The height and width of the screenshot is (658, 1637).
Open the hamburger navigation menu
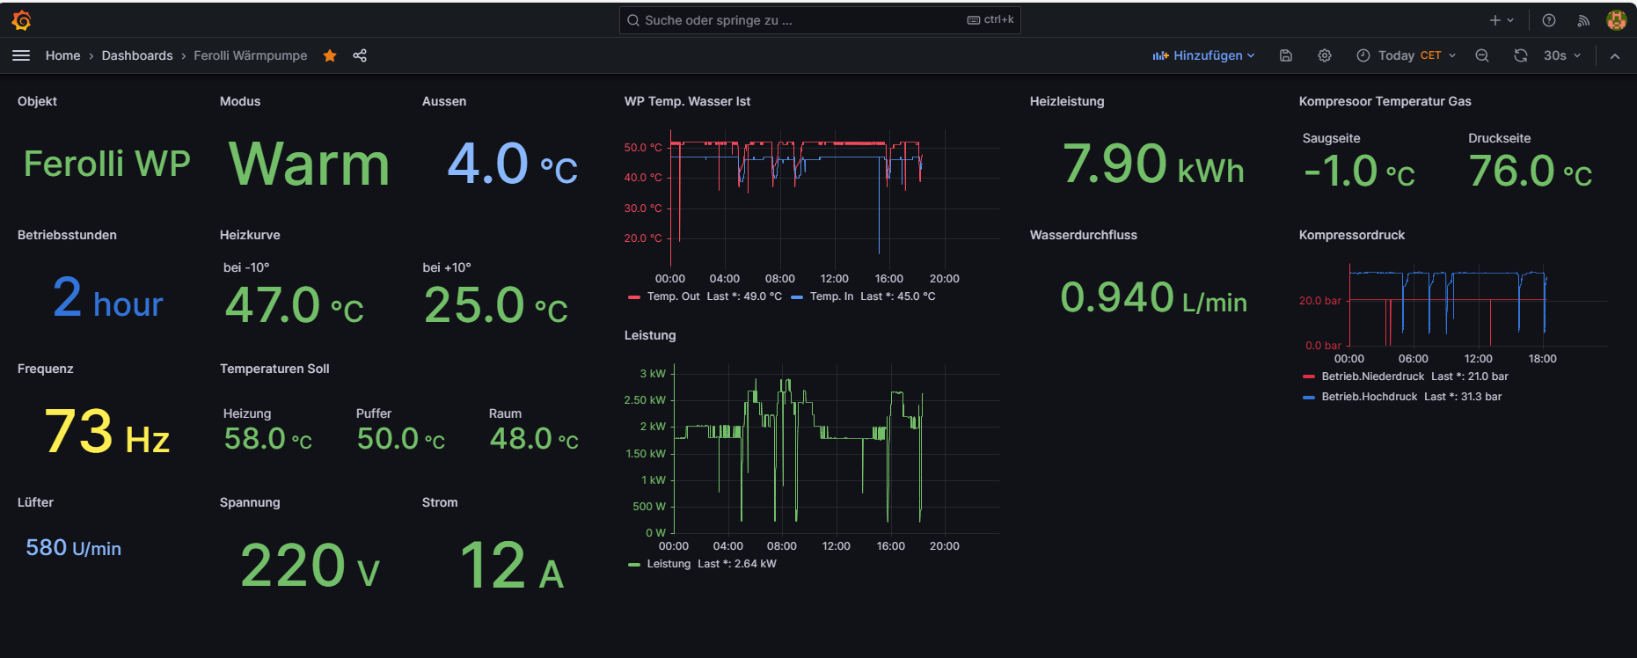point(21,55)
